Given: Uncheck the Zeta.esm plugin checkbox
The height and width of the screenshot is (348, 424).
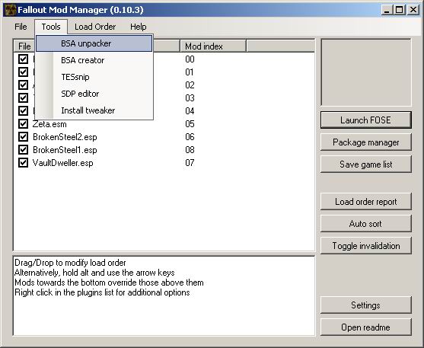Looking at the screenshot, I should click(24, 124).
